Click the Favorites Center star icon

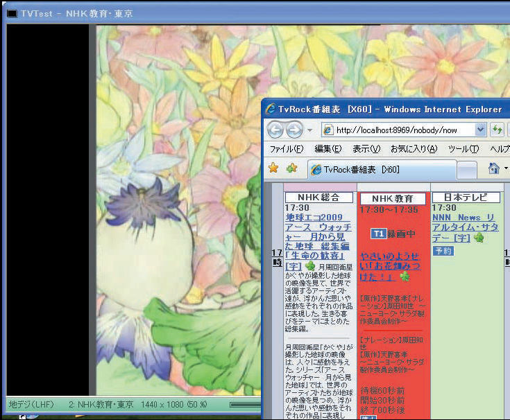(273, 168)
